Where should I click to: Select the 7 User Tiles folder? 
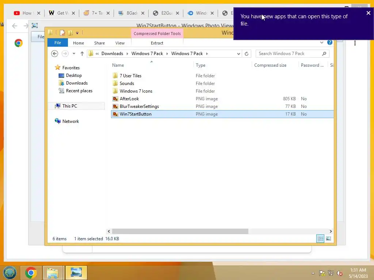[130, 76]
